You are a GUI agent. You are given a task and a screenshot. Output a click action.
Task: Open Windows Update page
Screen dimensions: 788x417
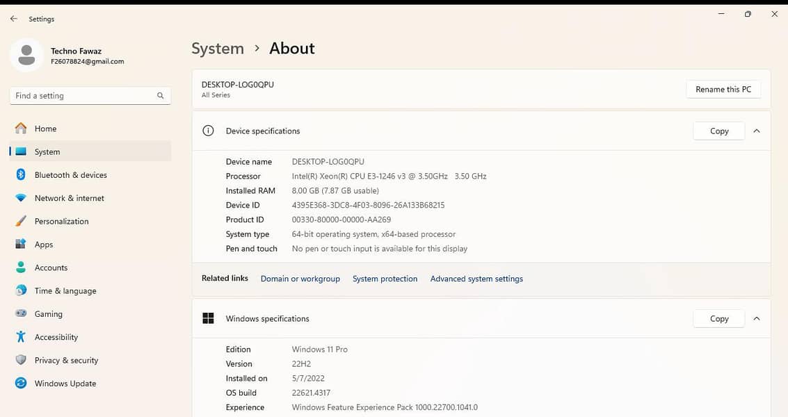(x=90, y=383)
